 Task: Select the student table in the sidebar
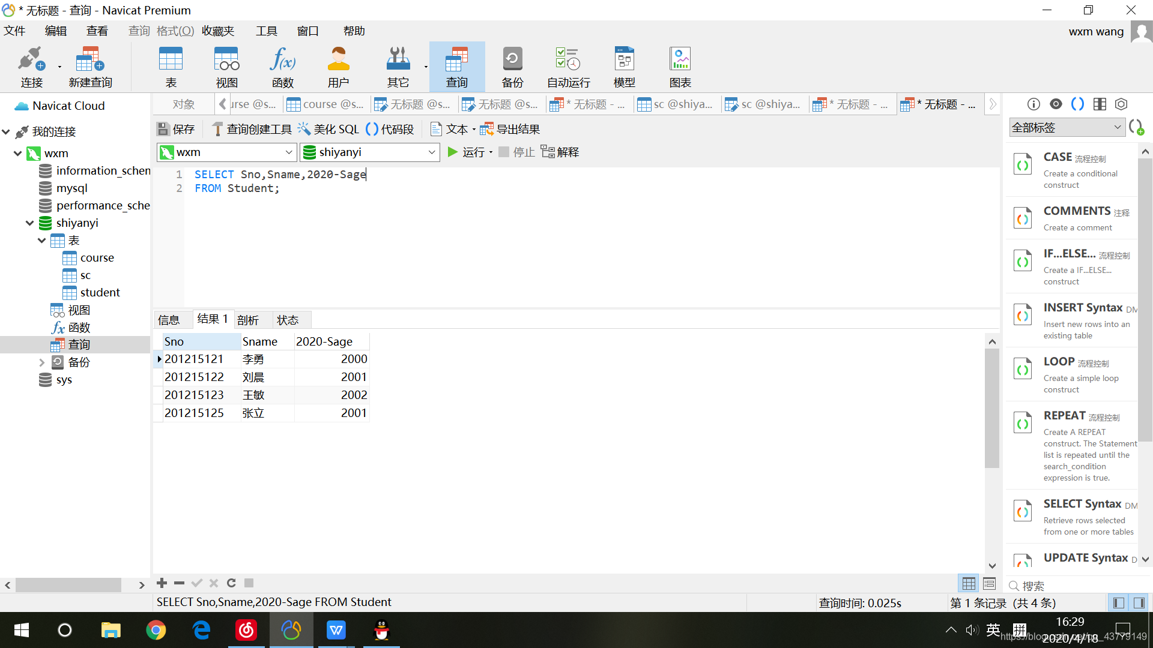[99, 292]
